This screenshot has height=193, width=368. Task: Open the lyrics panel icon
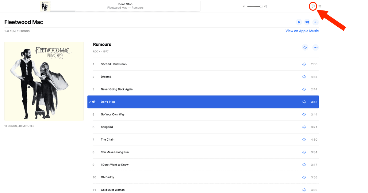312,6
